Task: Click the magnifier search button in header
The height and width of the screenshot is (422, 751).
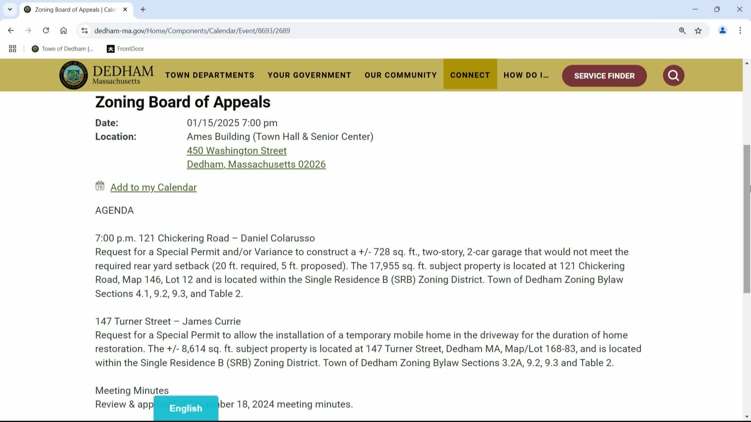Action: pyautogui.click(x=673, y=75)
